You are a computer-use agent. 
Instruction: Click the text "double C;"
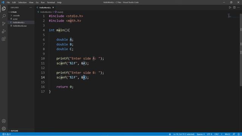[65, 49]
